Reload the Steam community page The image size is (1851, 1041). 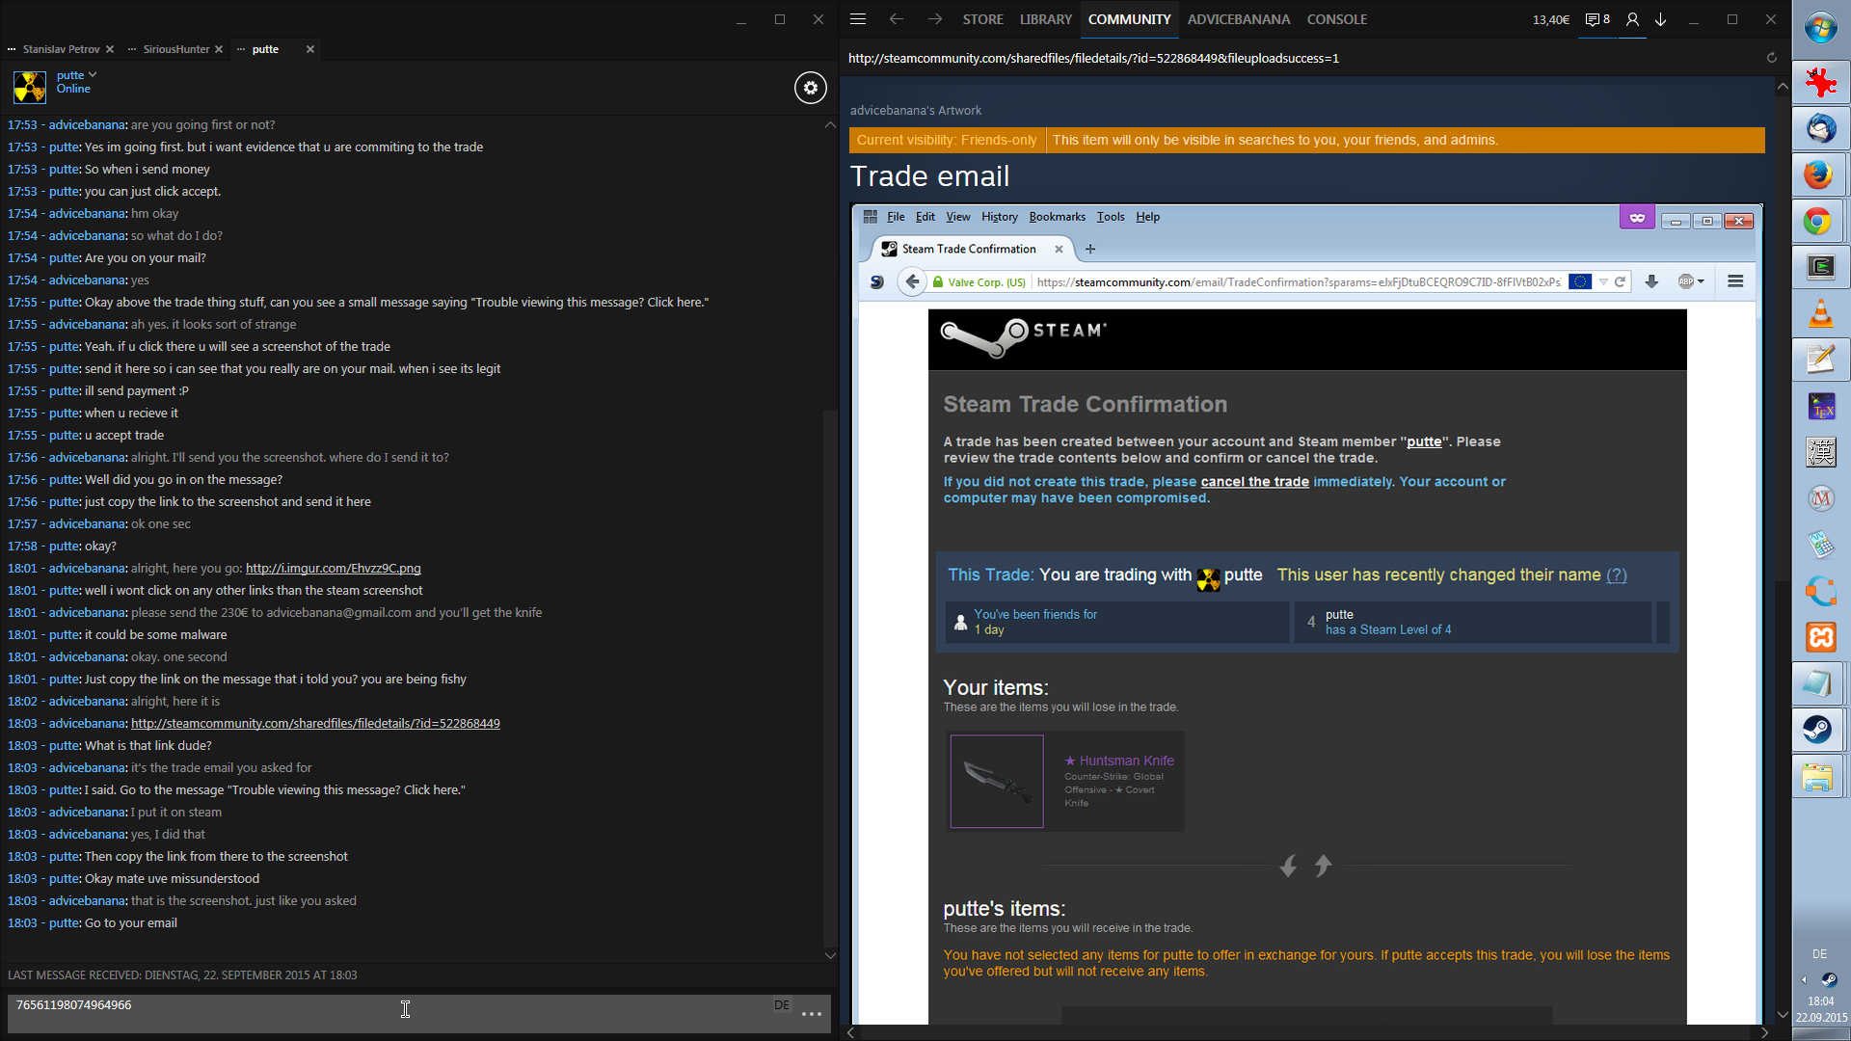1771,58
